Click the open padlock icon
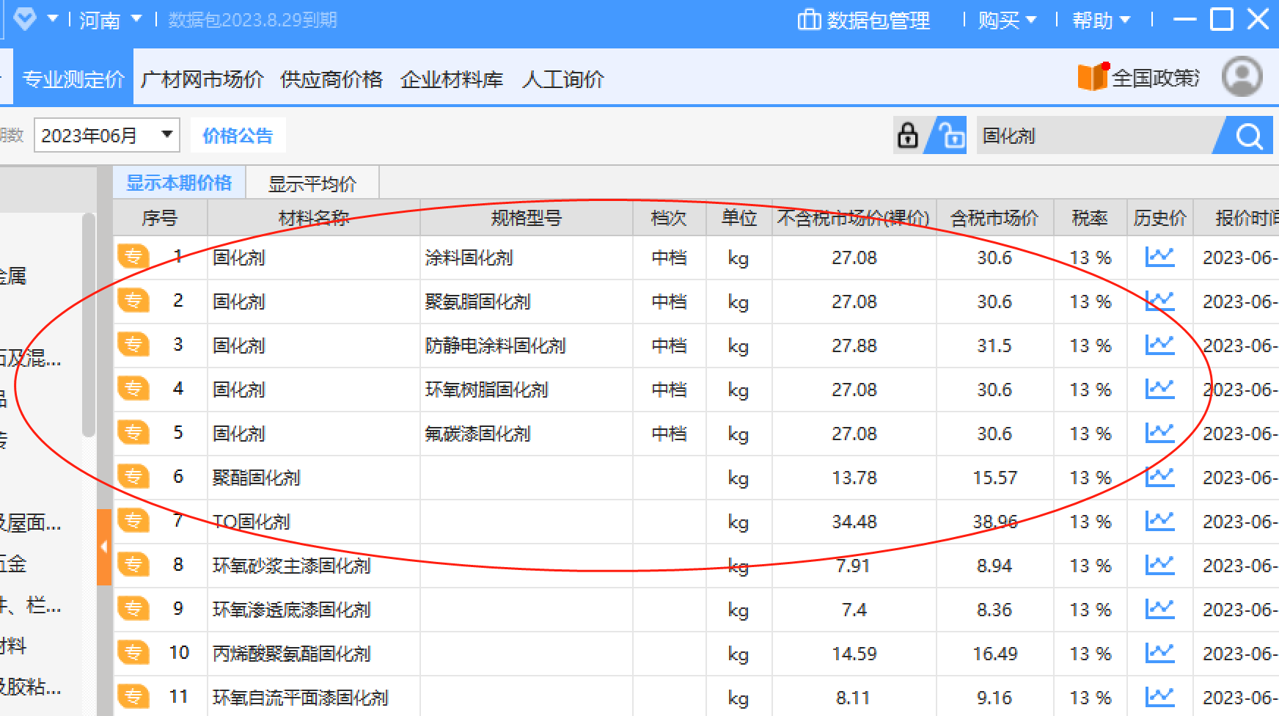The image size is (1279, 716). tap(951, 136)
